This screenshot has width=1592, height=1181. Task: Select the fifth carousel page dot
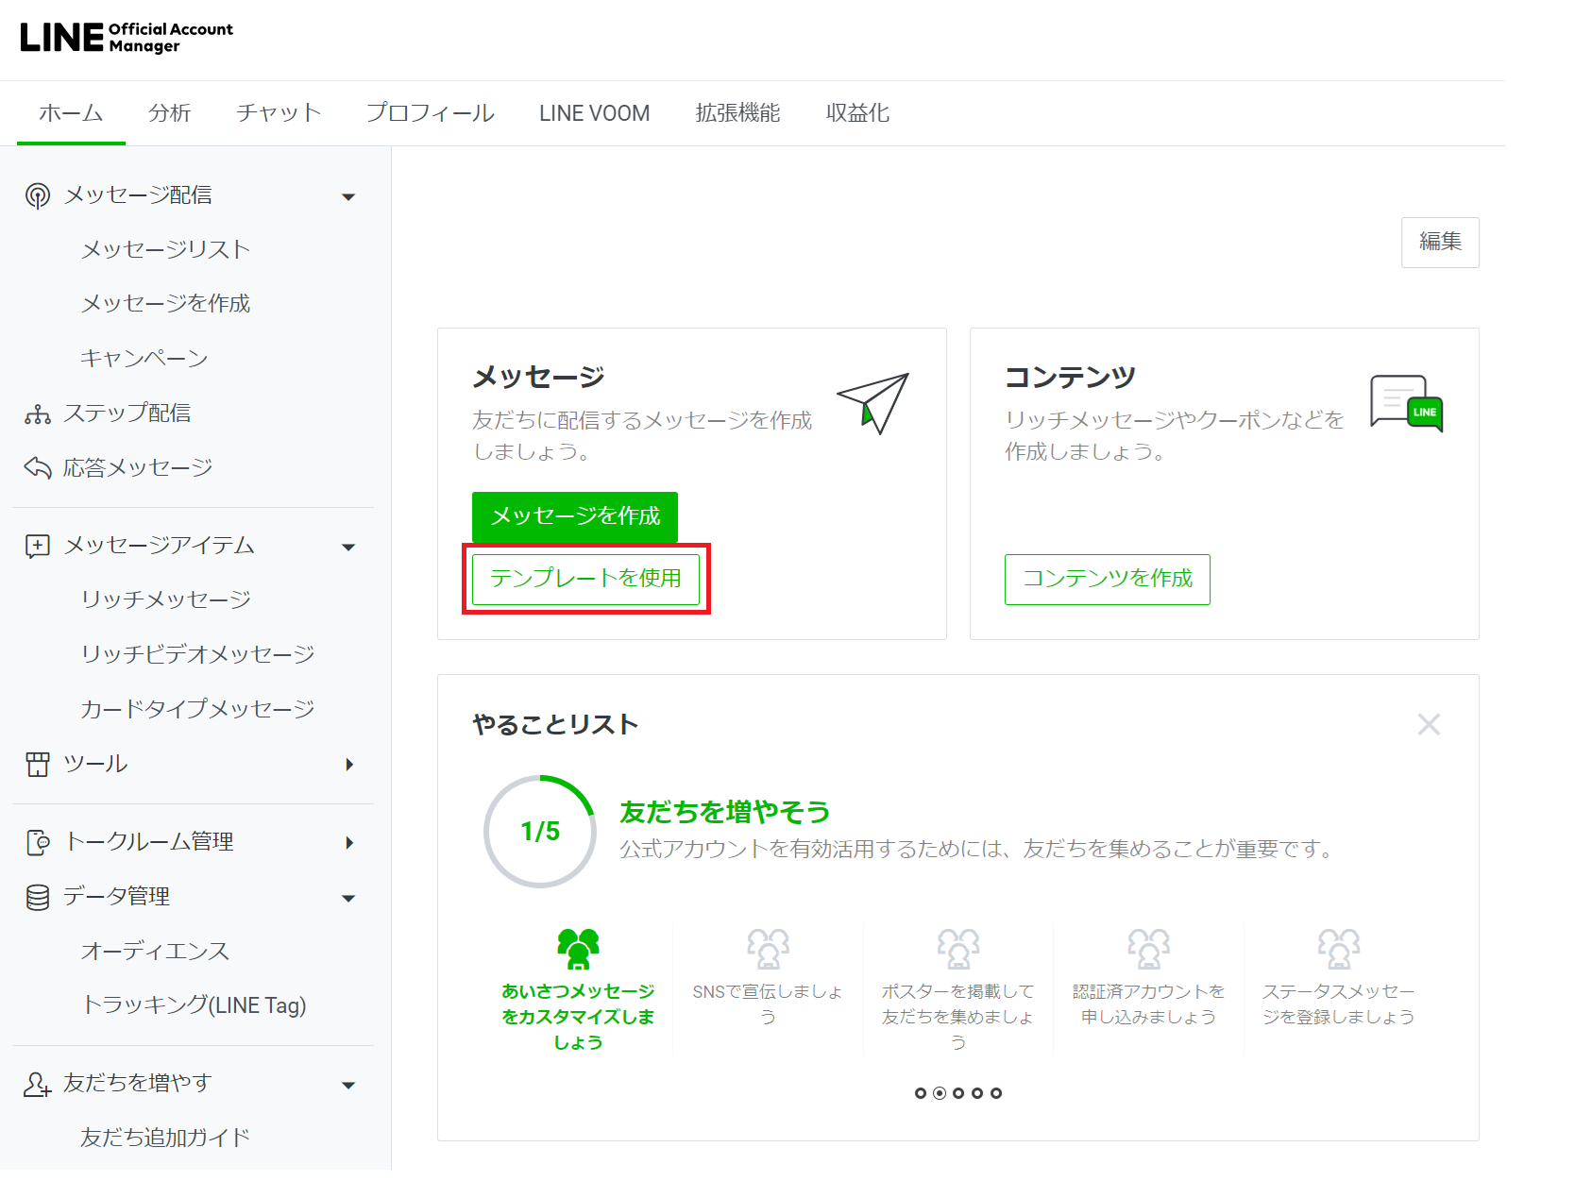tap(996, 1093)
